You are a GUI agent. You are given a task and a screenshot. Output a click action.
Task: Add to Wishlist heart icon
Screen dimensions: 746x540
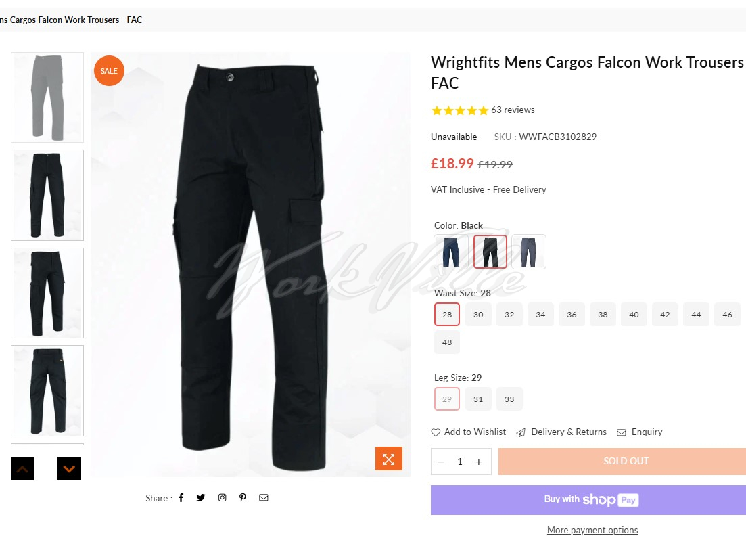point(436,432)
